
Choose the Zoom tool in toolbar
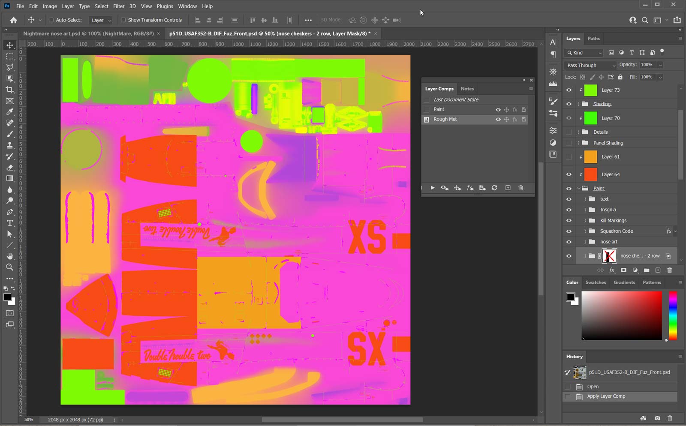point(9,267)
